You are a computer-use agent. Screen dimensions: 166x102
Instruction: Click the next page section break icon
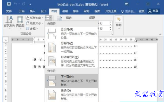(52, 81)
